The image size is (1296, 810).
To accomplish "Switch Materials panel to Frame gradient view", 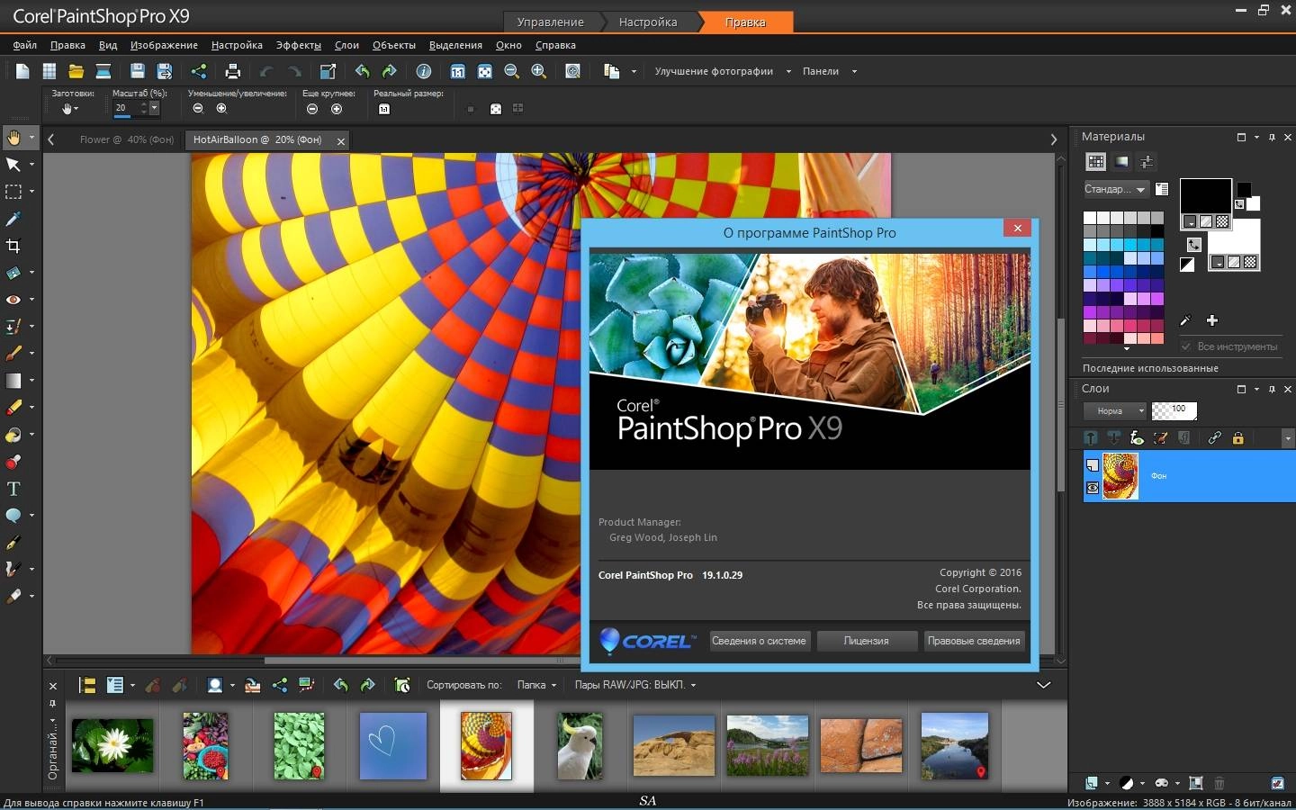I will tap(1121, 162).
